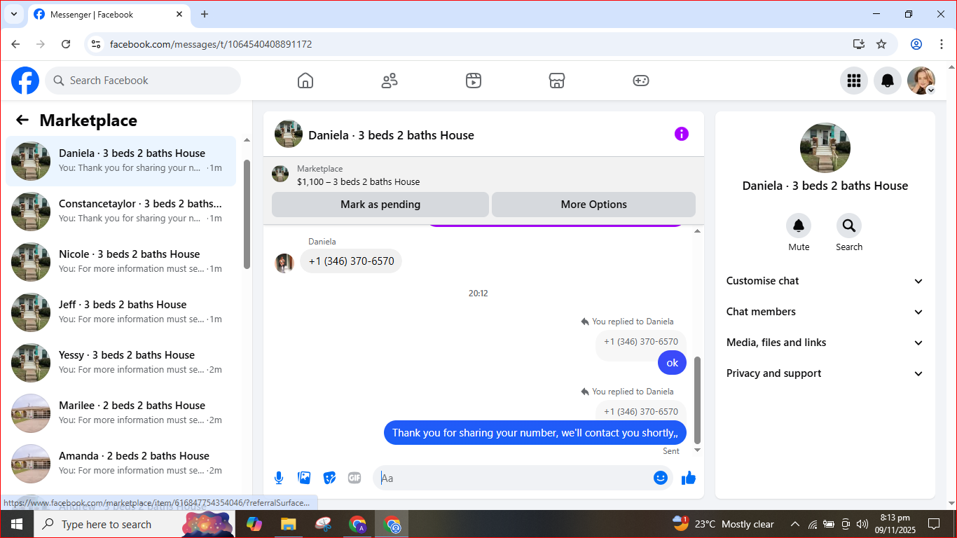Mute this conversation with the bell button
This screenshot has height=538, width=957.
[x=799, y=226]
